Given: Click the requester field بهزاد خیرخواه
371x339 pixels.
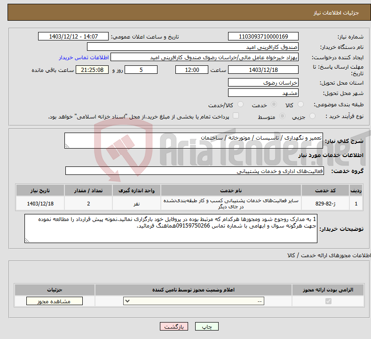Looking at the screenshot, I should pyautogui.click(x=205, y=57).
